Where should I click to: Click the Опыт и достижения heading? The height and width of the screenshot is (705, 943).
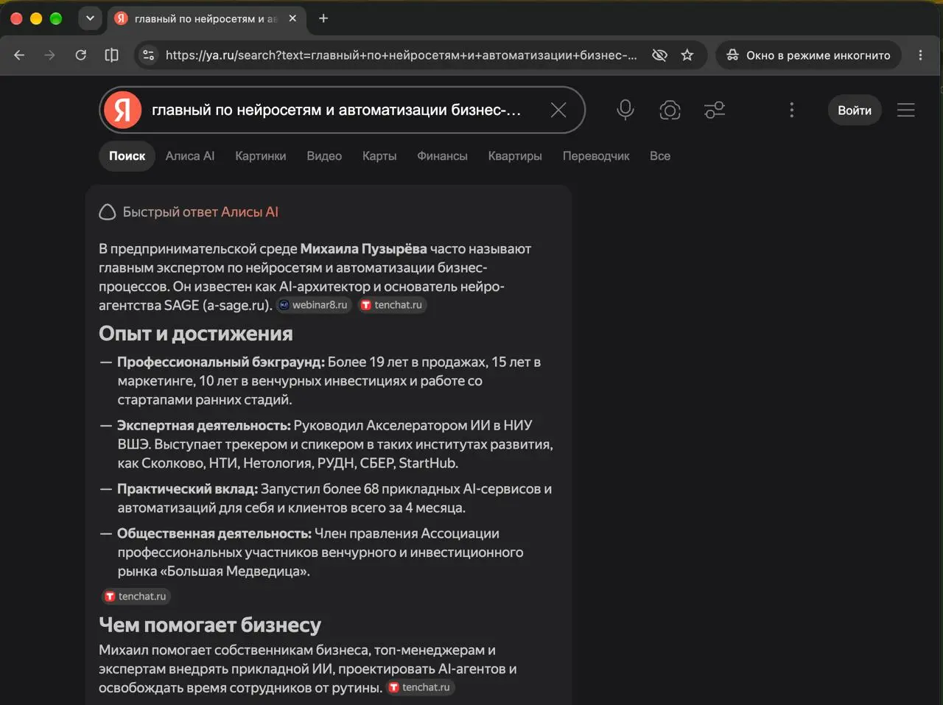pyautogui.click(x=196, y=334)
